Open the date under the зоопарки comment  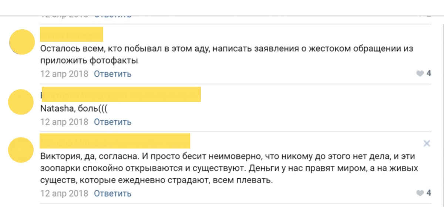pos(64,193)
